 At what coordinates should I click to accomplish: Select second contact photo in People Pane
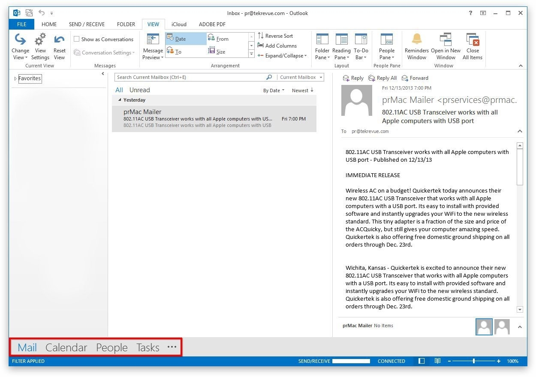click(502, 327)
